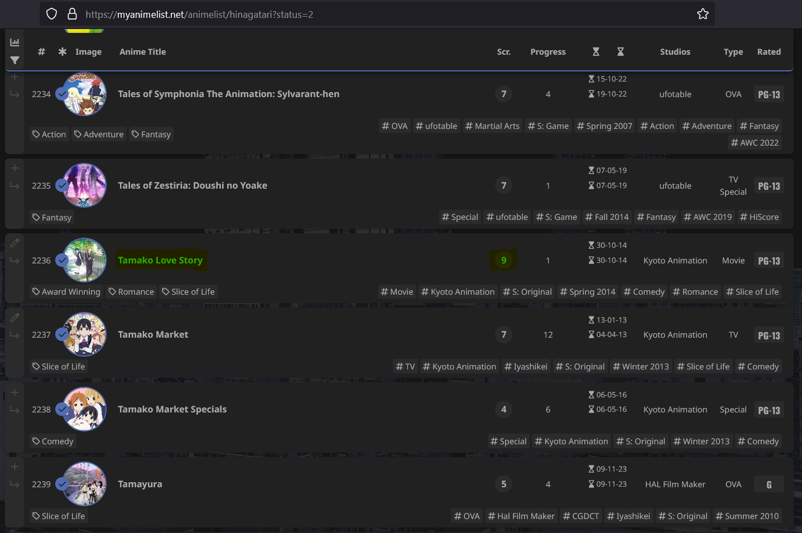Viewport: 802px width, 533px height.
Task: Click the G rating badge on Tamayura
Action: [x=769, y=484]
